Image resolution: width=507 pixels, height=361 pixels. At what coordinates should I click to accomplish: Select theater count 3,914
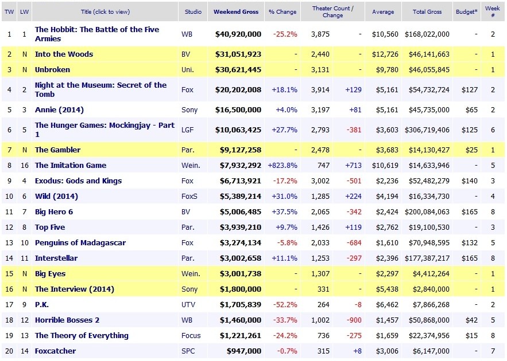click(320, 90)
